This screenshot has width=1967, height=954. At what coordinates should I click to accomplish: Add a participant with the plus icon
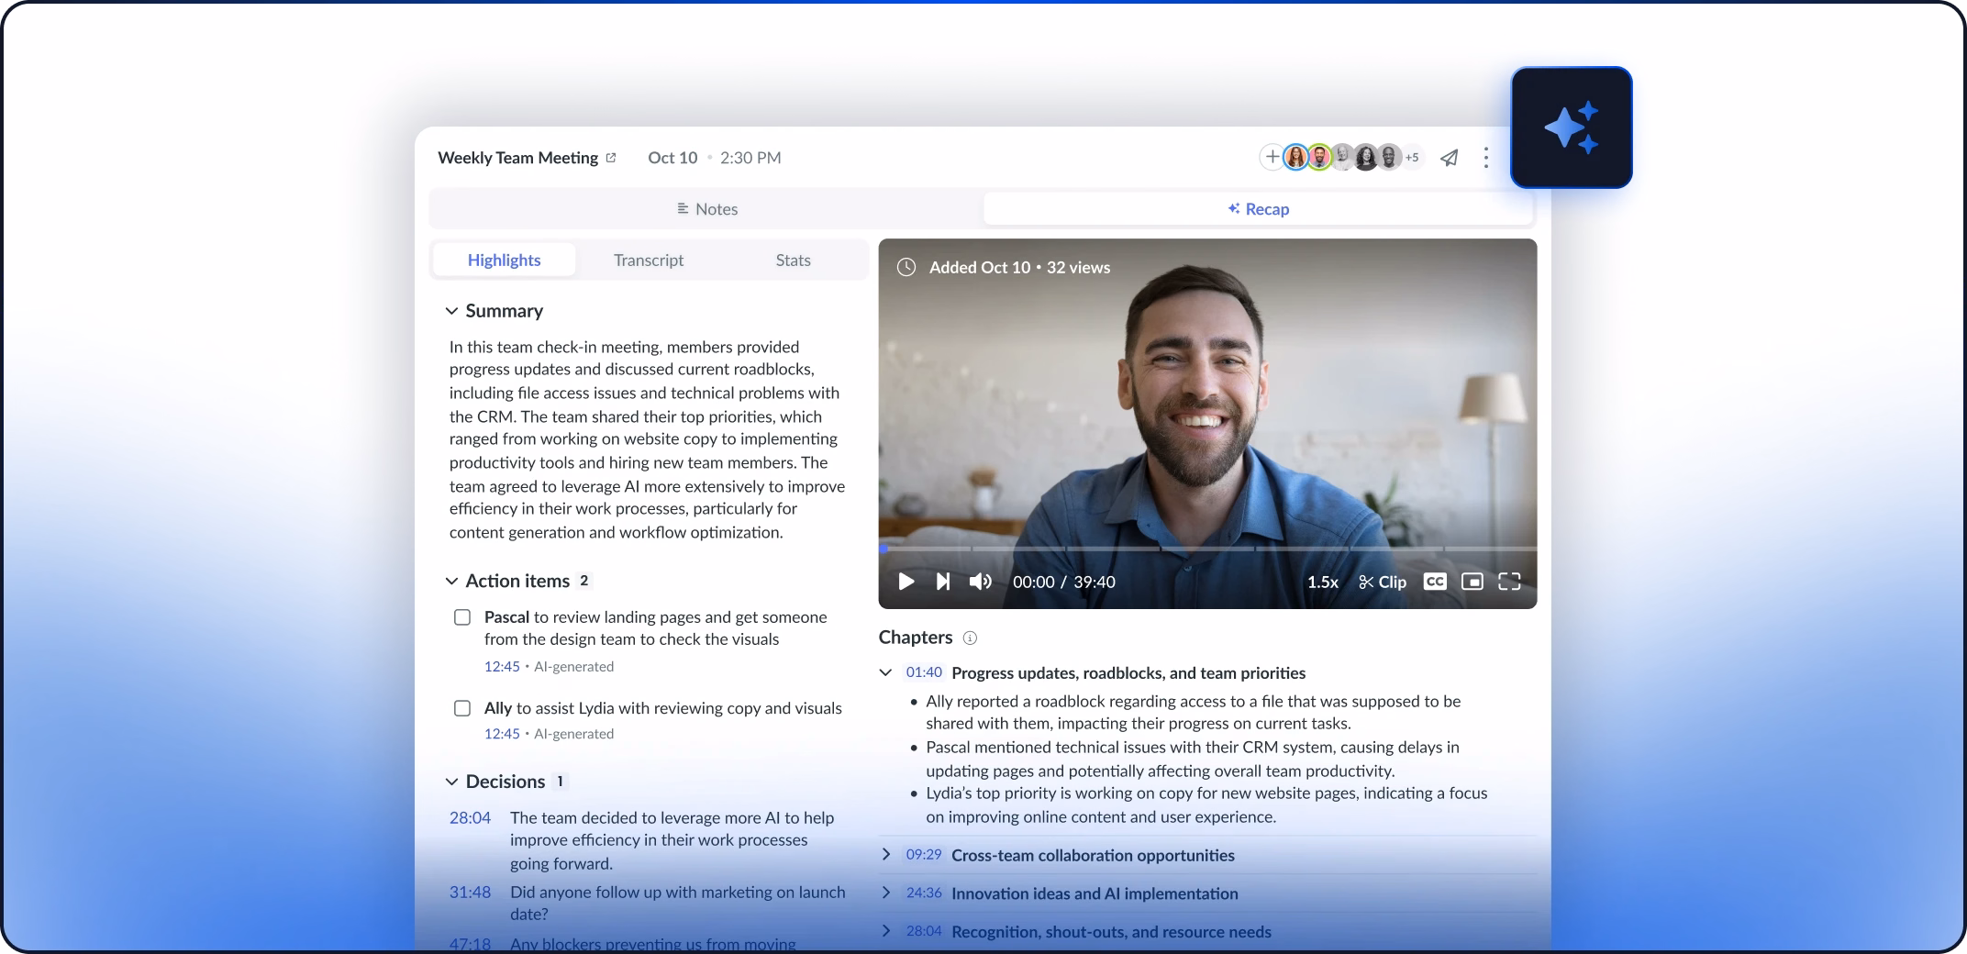1272,158
